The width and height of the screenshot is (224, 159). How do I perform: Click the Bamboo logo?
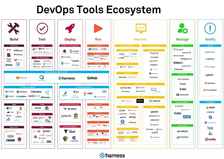(36, 91)
